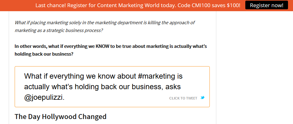Image resolution: width=293 pixels, height=124 pixels.
Task: Click the "Last chance!" text in the banner
Action: (50, 5)
